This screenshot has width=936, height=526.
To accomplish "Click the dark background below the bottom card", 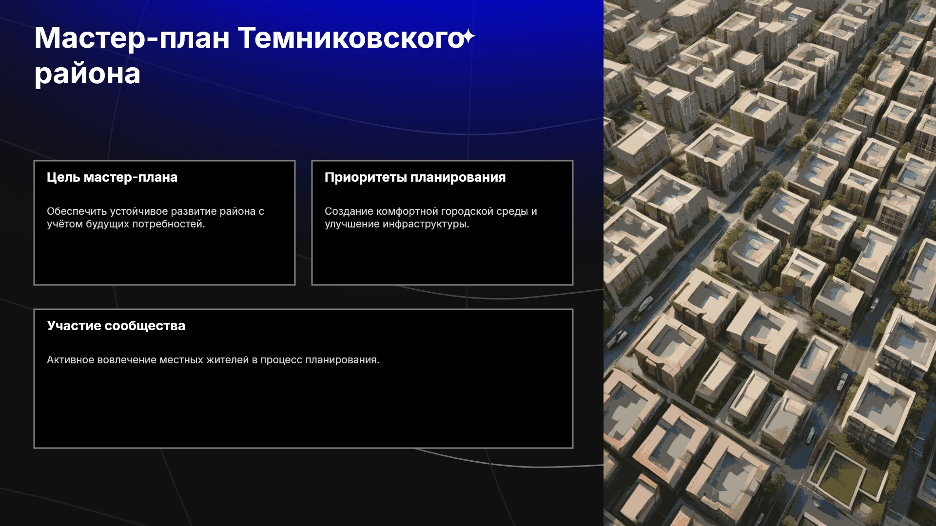I will [302, 487].
